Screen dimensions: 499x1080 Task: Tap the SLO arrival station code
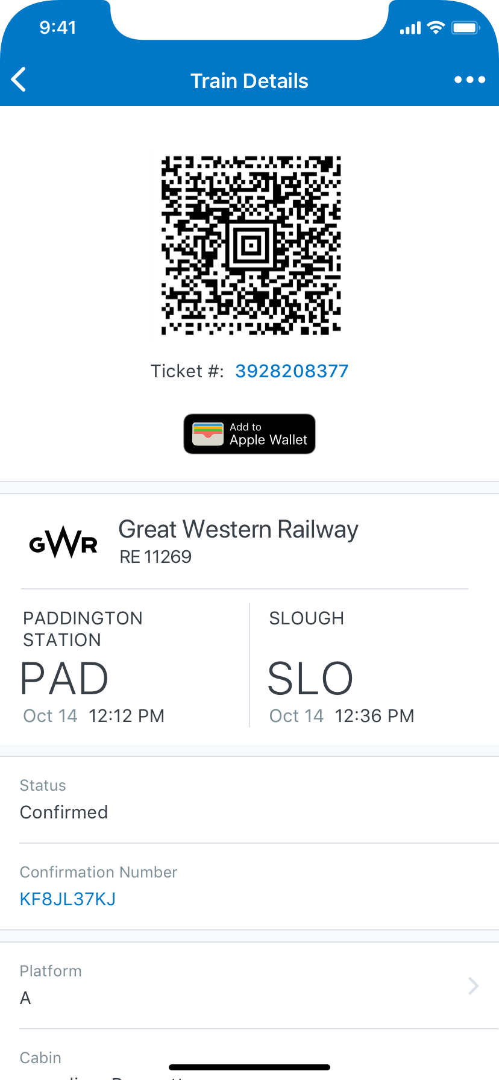click(310, 679)
